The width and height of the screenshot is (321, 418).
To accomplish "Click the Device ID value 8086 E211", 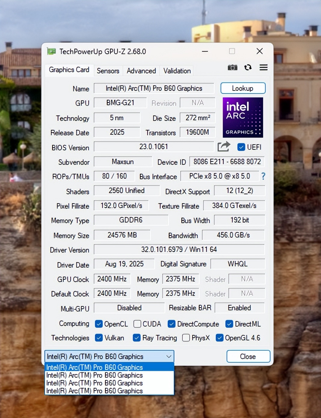I will pyautogui.click(x=227, y=162).
